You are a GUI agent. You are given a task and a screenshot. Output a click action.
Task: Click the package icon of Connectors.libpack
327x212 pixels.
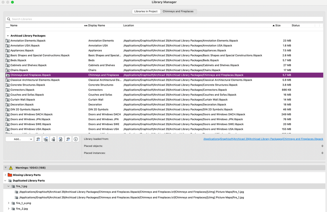[x=8, y=90]
